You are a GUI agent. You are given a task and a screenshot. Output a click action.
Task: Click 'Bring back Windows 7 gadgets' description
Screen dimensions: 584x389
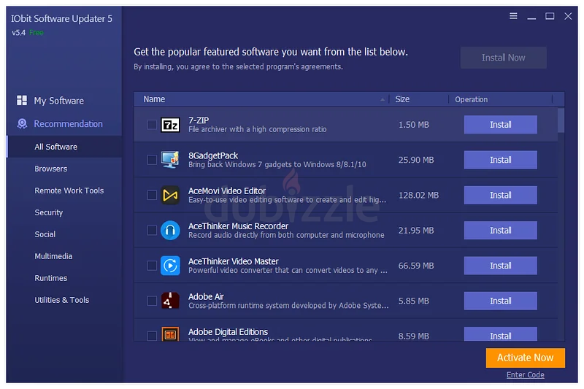[277, 164]
